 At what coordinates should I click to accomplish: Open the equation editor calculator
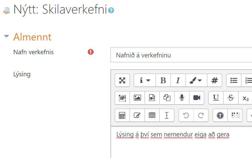122,115
